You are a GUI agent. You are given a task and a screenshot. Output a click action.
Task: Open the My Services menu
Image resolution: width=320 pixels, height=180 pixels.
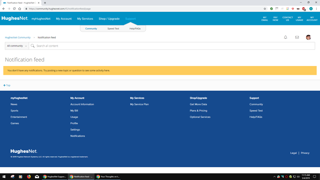tap(85, 19)
